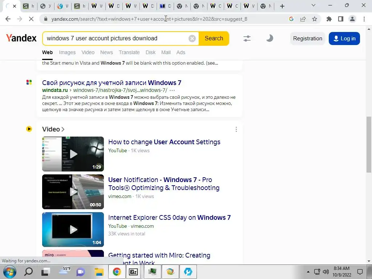Open the Chrome three-dot menu

(x=364, y=19)
